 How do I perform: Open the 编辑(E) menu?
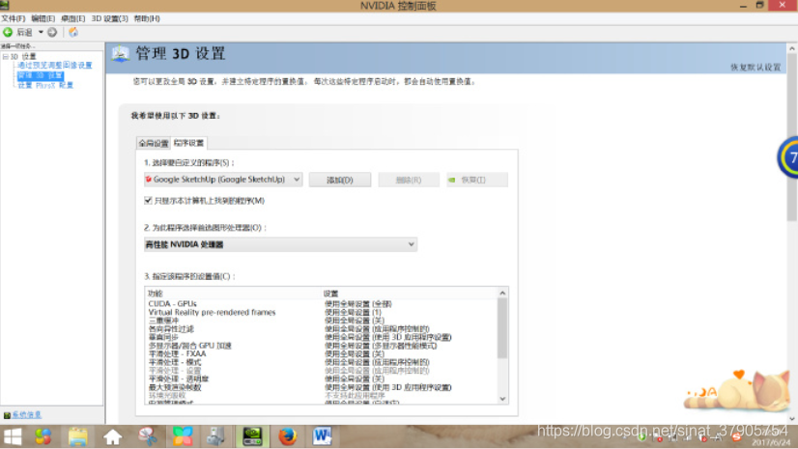pos(43,18)
